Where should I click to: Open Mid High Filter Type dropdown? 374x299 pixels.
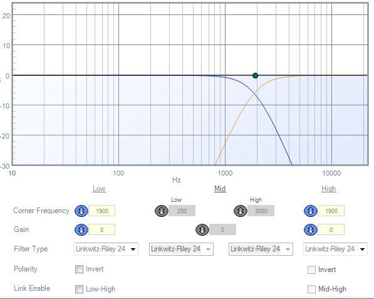(x=261, y=249)
